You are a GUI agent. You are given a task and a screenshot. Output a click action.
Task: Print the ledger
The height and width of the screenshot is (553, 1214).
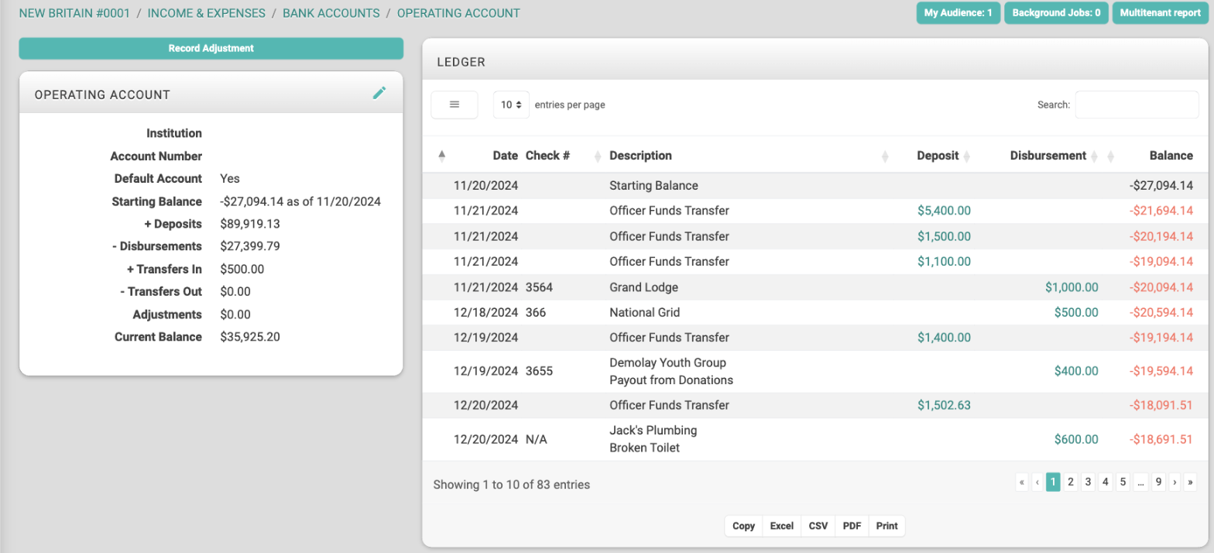[x=887, y=526]
